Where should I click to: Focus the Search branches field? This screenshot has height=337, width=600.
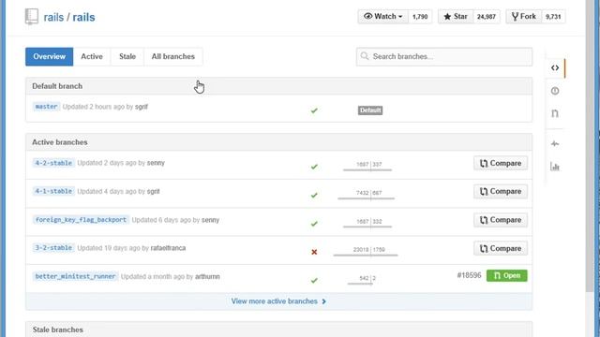pos(444,56)
